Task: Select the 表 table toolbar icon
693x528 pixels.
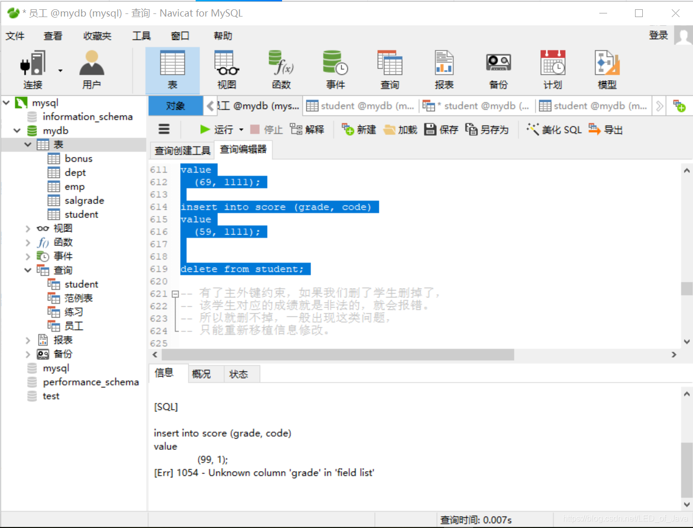Action: 172,70
